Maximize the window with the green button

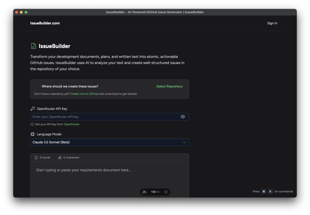[x=26, y=12]
